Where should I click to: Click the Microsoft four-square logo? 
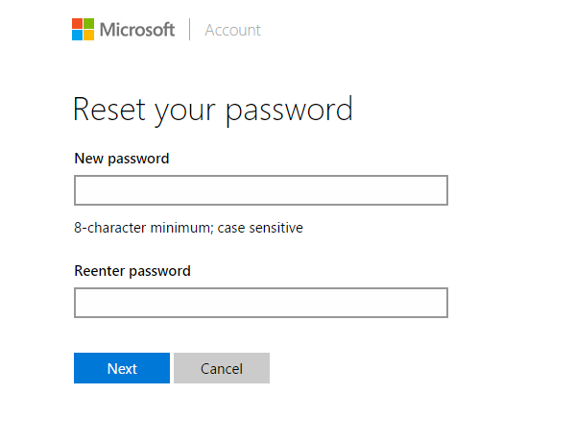point(83,30)
